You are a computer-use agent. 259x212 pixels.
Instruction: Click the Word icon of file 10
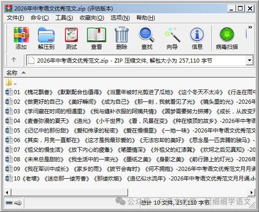[9, 178]
